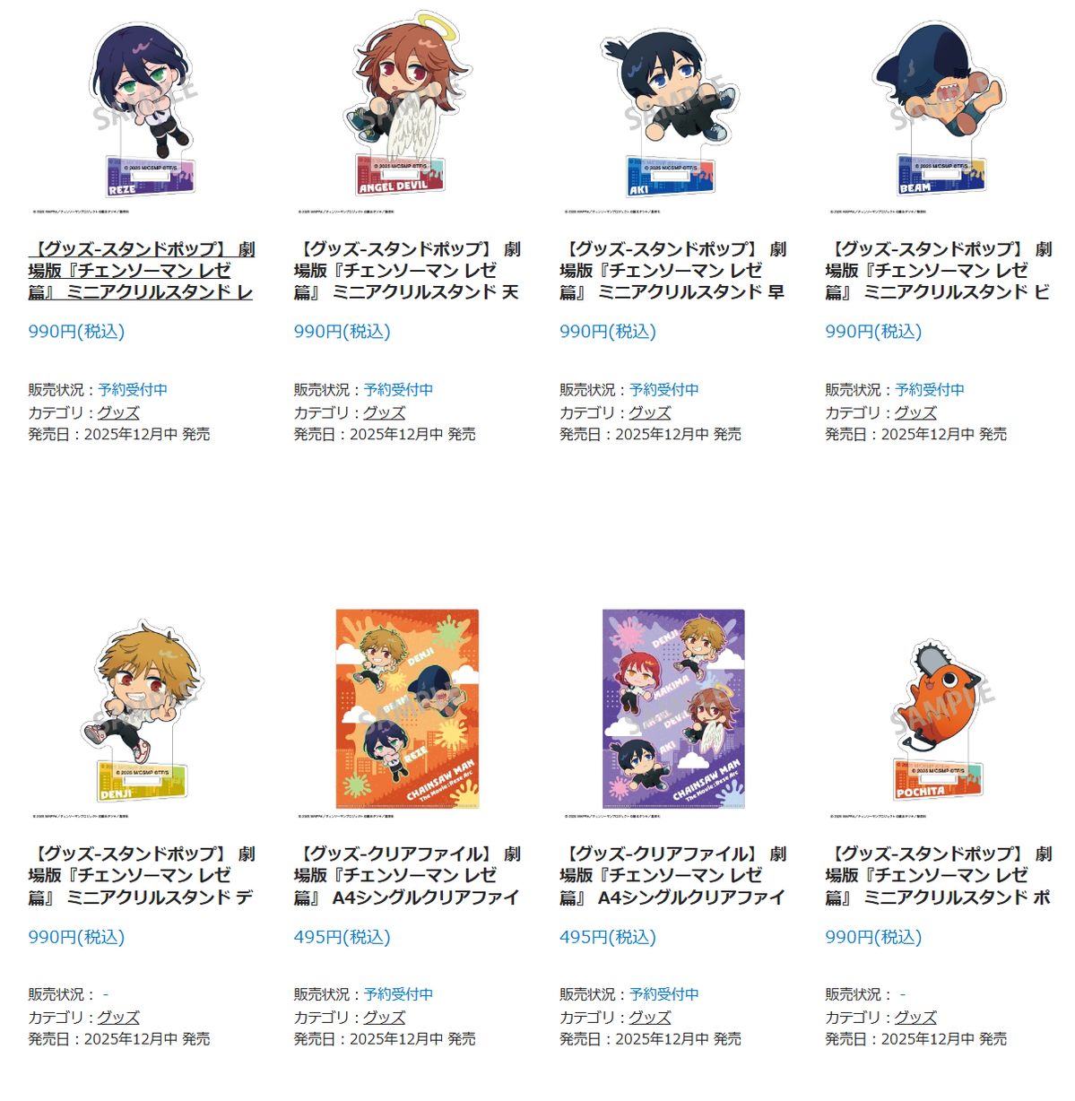Click the グッズ category link under Reze
The image size is (1075, 1101).
118,412
